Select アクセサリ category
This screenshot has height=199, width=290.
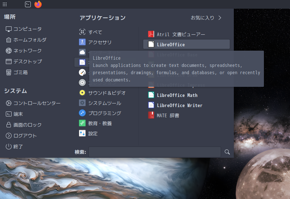tap(95, 42)
